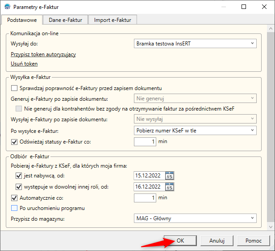Enable e-Faktura validation before saving document
Screen dimensions: 275x251
pyautogui.click(x=14, y=88)
